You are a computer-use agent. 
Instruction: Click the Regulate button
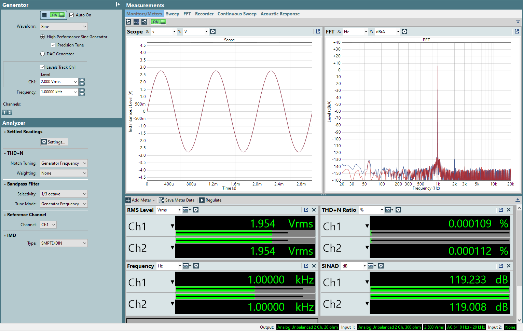point(210,200)
